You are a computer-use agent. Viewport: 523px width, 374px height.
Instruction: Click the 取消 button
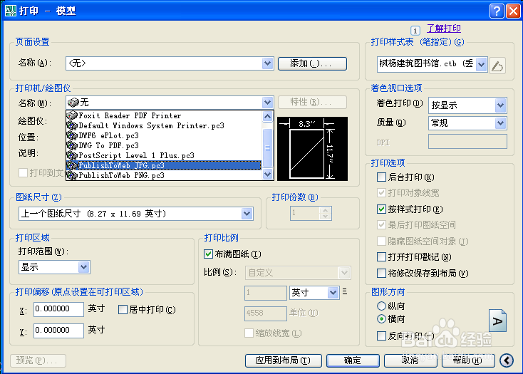(x=410, y=360)
